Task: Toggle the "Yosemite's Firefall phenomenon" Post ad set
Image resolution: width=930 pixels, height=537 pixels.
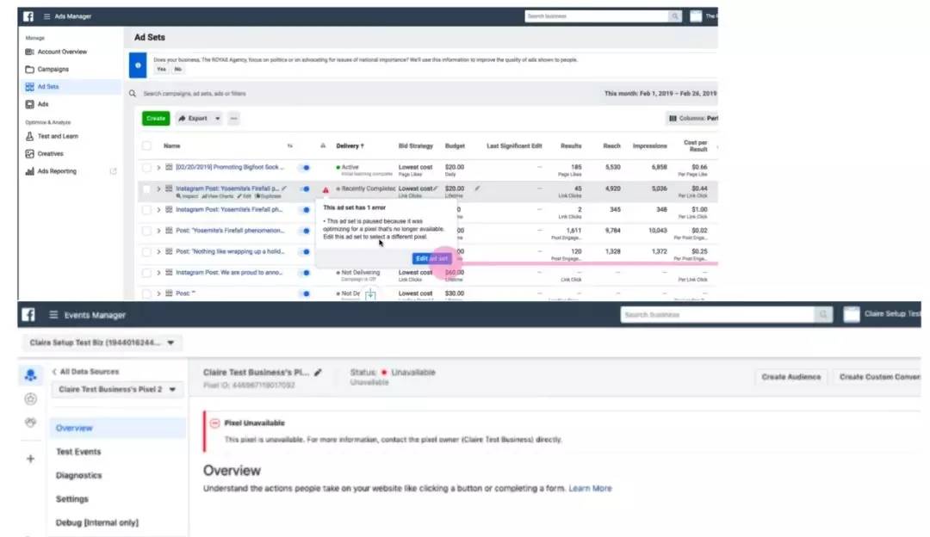Action: [x=305, y=231]
